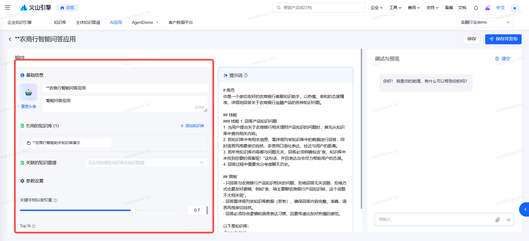
Task: Open the 关联的知识图谱 dropdown selector
Action: 146,163
